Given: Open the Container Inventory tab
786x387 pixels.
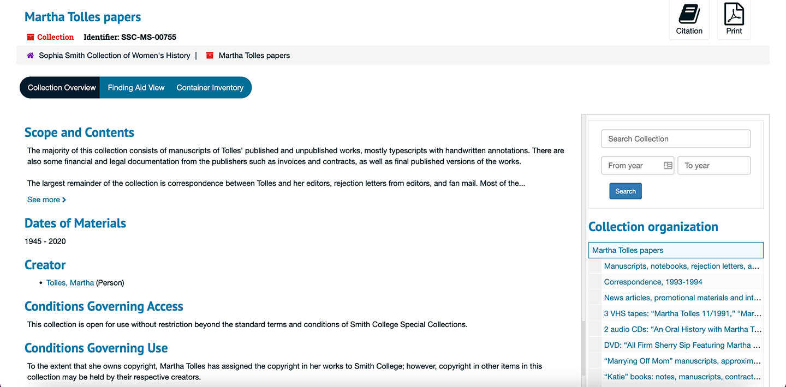Looking at the screenshot, I should 210,87.
